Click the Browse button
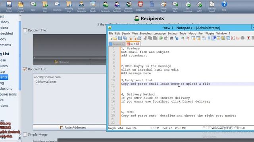This screenshot has height=142, width=254. [x=62, y=62]
